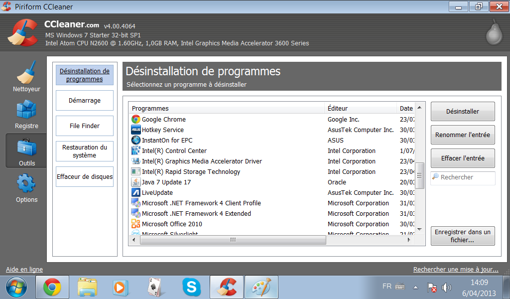
Task: Select the Outils toolbox section
Action: click(x=26, y=151)
